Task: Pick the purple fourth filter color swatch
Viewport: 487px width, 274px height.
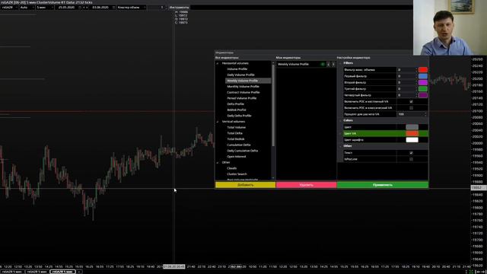Action: pyautogui.click(x=423, y=95)
